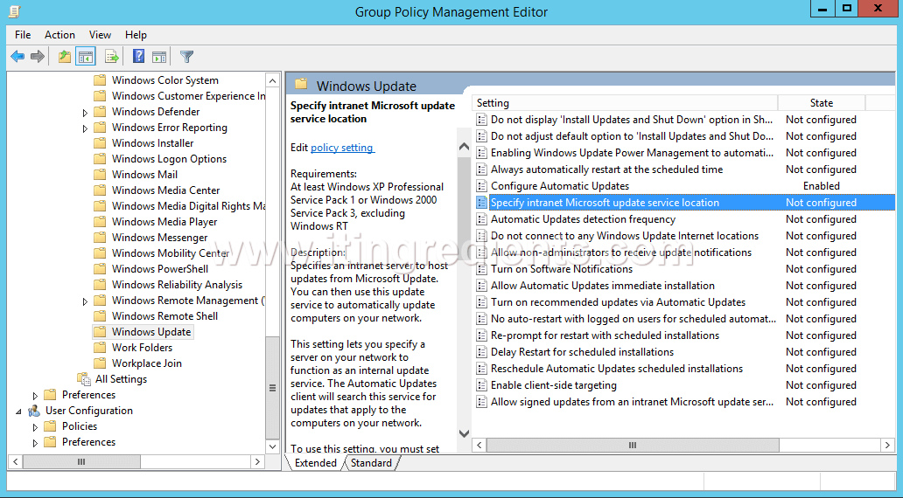Sort by the State column header
Viewport: 903px width, 498px height.
click(x=821, y=103)
